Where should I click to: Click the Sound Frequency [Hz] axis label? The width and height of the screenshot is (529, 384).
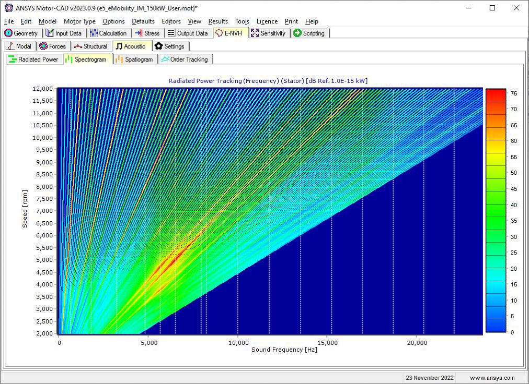(284, 350)
